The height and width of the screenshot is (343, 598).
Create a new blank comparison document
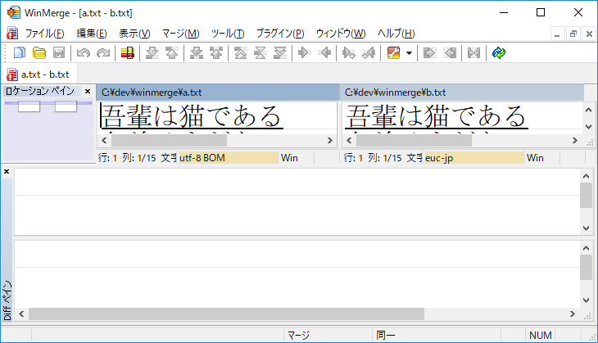[20, 52]
